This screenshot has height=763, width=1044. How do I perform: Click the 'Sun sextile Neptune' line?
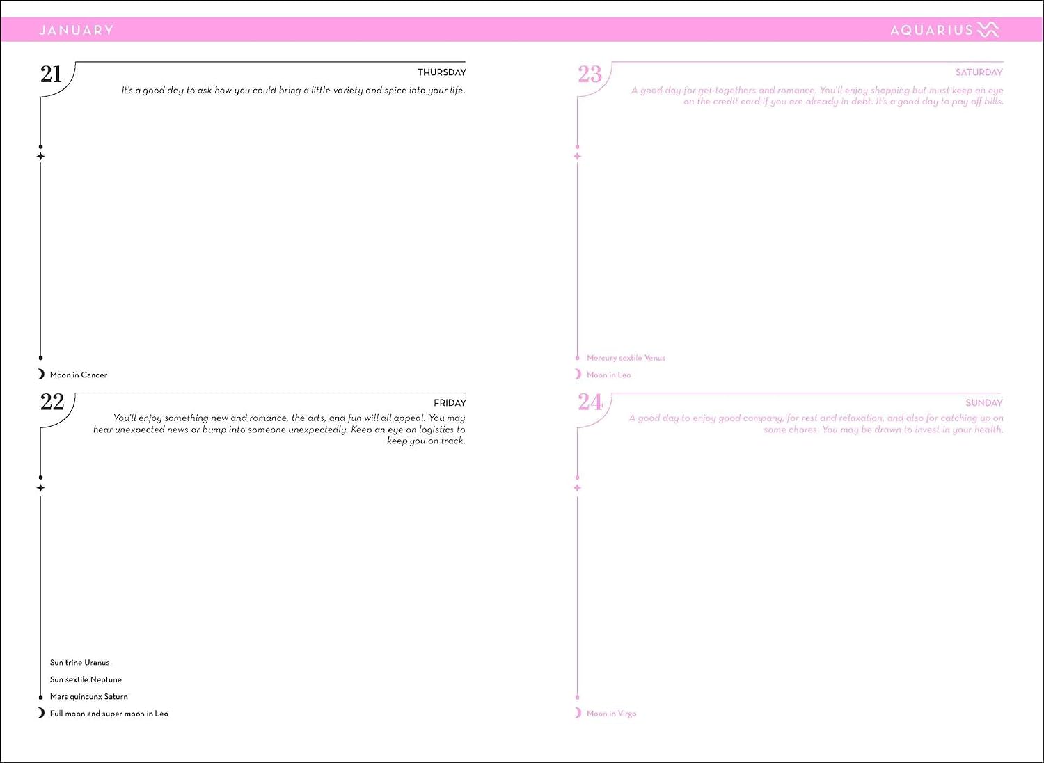[86, 679]
